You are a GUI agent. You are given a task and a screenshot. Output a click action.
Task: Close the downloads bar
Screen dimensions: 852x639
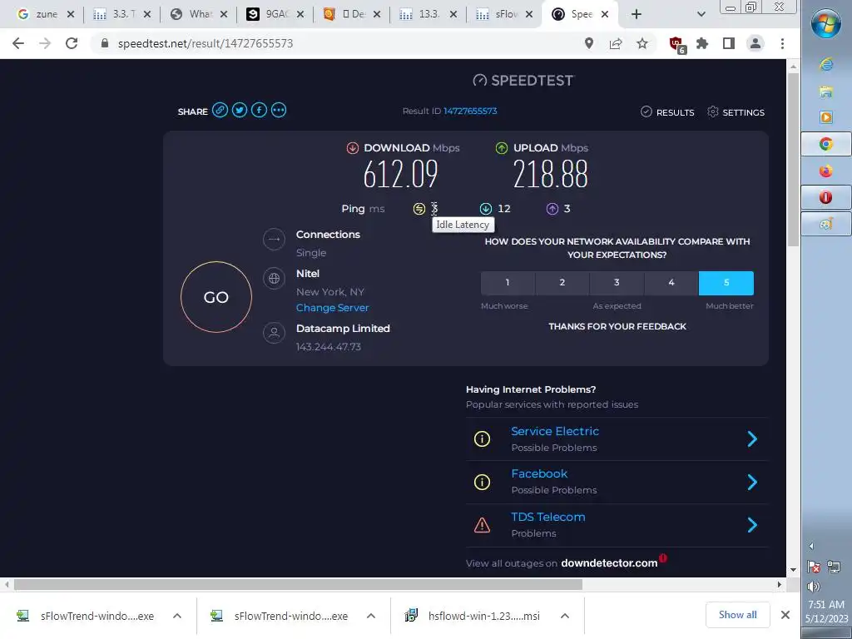pos(785,615)
